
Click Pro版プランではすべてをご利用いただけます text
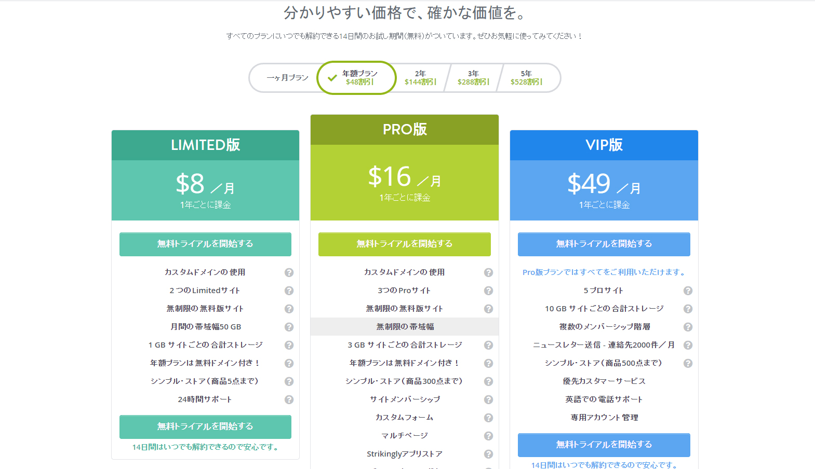click(x=604, y=272)
